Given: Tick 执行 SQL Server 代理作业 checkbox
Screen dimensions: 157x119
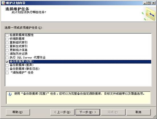Looking at the screenshot, I should coord(7,58).
